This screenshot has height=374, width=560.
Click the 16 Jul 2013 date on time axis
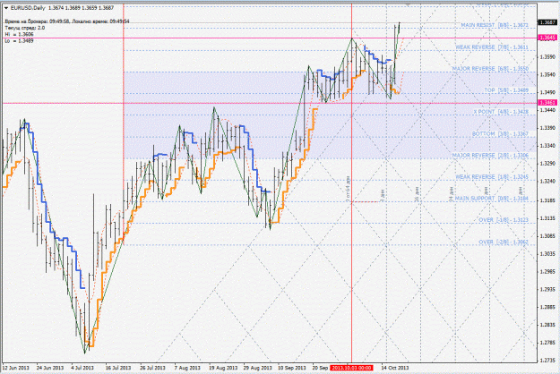[x=118, y=368]
